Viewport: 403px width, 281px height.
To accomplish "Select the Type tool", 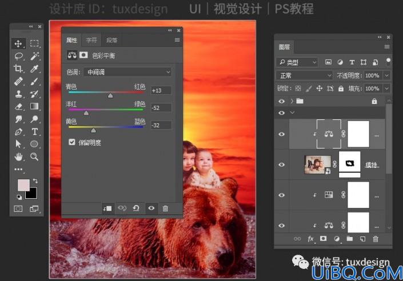I will (x=34, y=132).
